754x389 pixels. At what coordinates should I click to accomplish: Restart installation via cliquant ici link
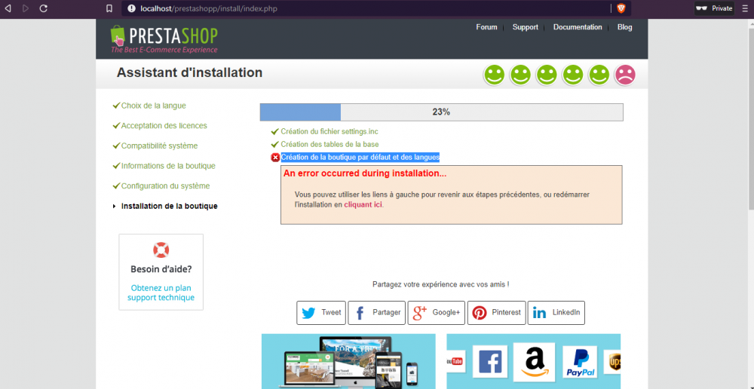click(x=363, y=204)
